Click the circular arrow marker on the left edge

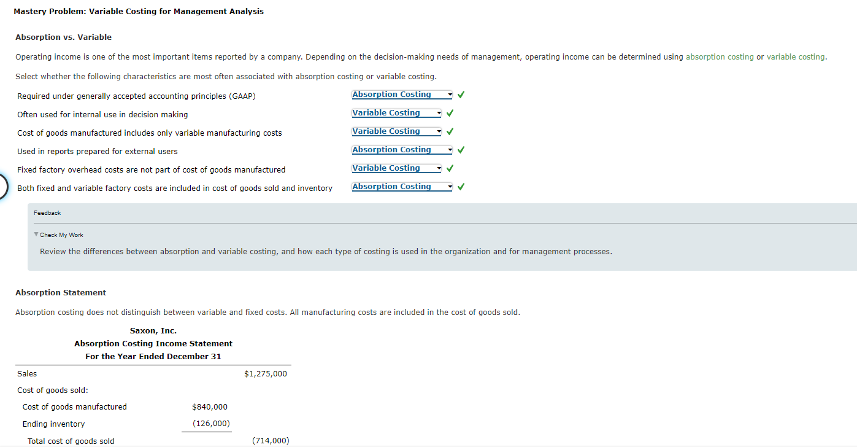(2, 186)
